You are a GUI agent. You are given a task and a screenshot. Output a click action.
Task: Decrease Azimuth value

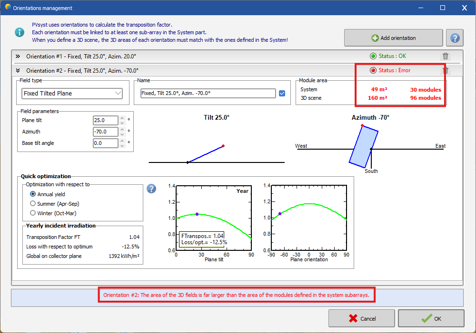point(122,134)
